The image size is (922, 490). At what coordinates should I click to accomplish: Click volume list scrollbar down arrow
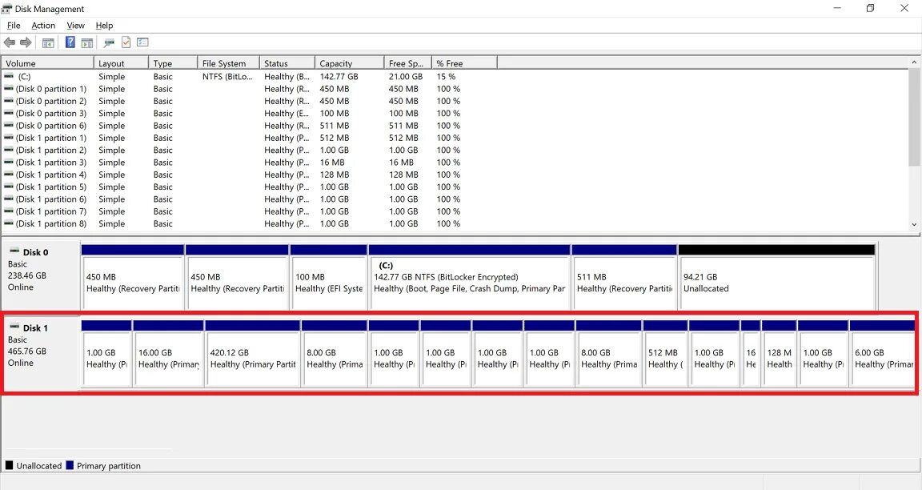tap(914, 224)
